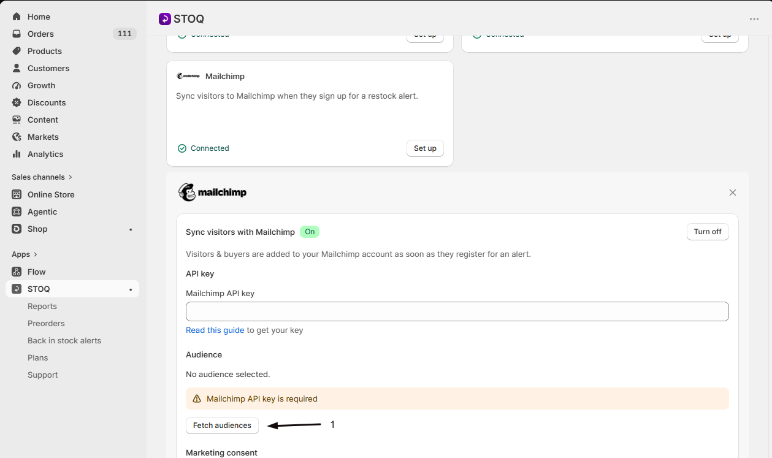Open the three-dot more menu in header
Viewport: 772px width, 458px height.
pyautogui.click(x=754, y=19)
